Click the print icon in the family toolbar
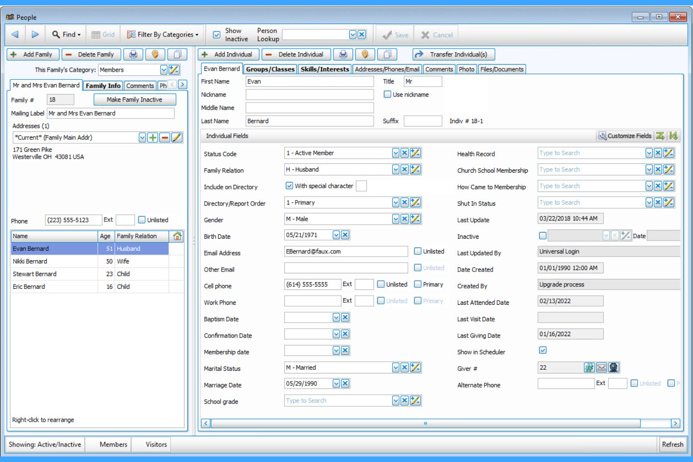Image resolution: width=693 pixels, height=462 pixels. [x=133, y=54]
